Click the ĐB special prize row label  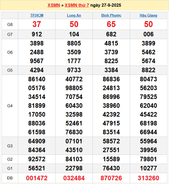click(10, 178)
